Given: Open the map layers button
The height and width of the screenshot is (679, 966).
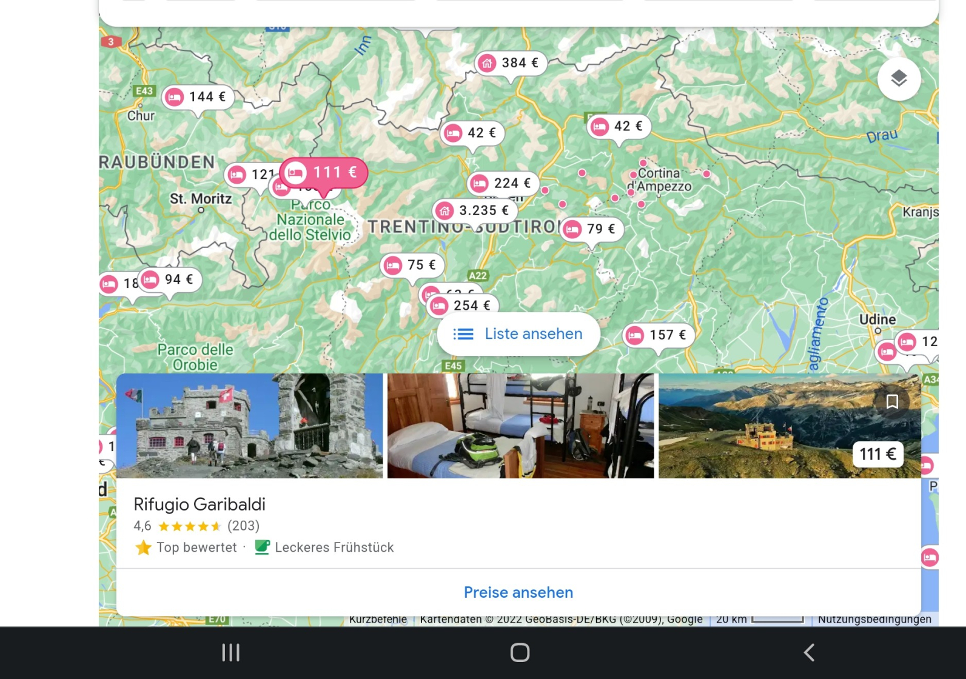Looking at the screenshot, I should pos(899,79).
